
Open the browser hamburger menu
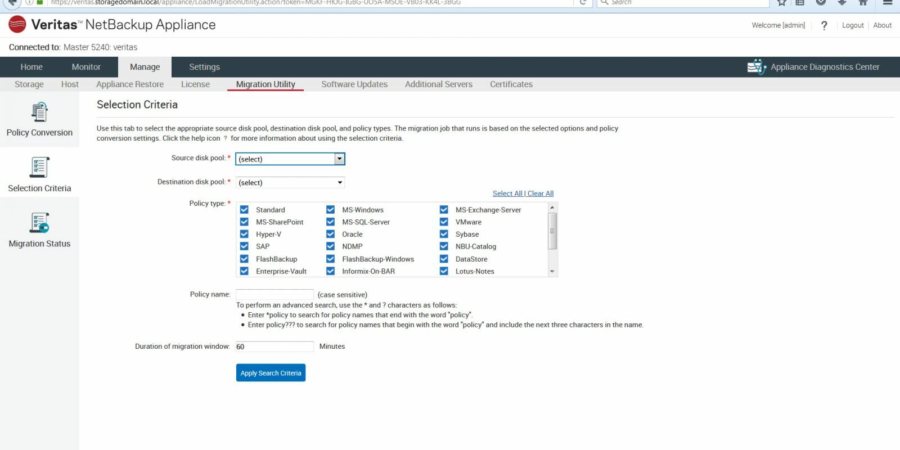(888, 2)
